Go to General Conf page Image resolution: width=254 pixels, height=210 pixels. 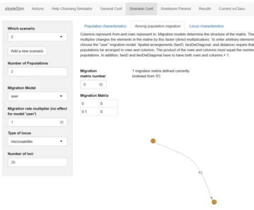coord(111,8)
